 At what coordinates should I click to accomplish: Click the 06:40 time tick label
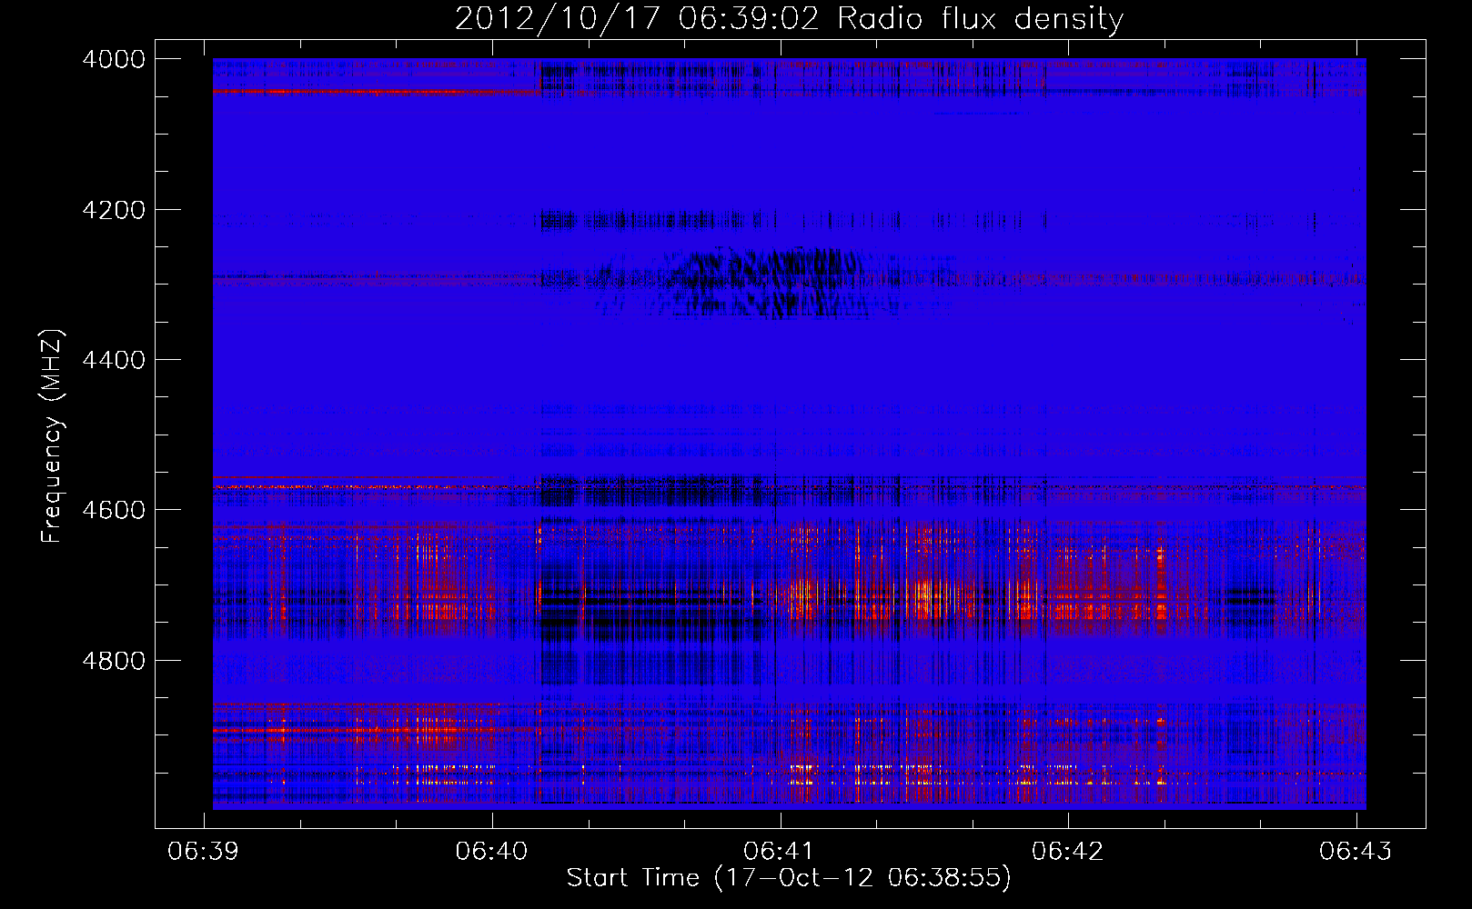(492, 851)
